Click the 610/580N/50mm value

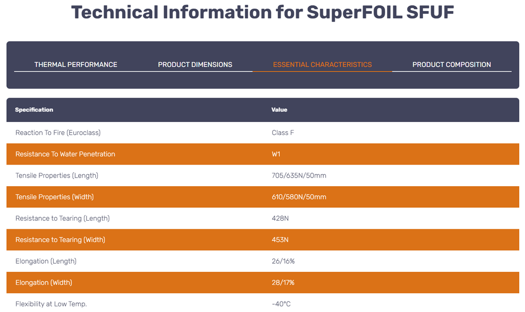298,197
